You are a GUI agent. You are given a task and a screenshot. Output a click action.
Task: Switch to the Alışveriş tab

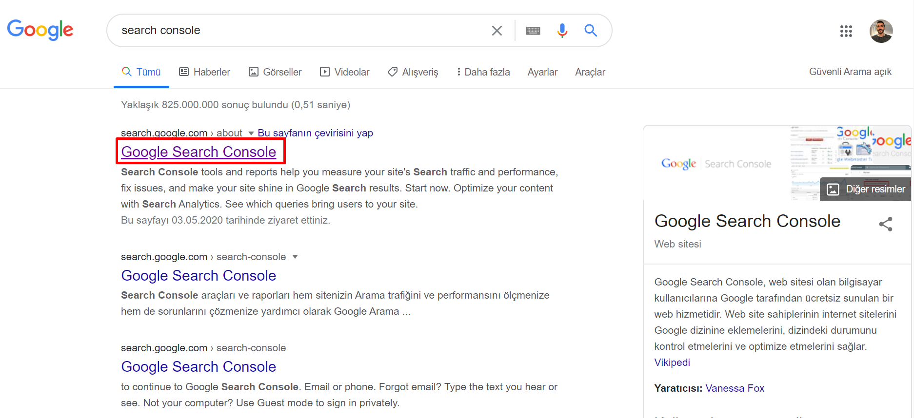[413, 72]
